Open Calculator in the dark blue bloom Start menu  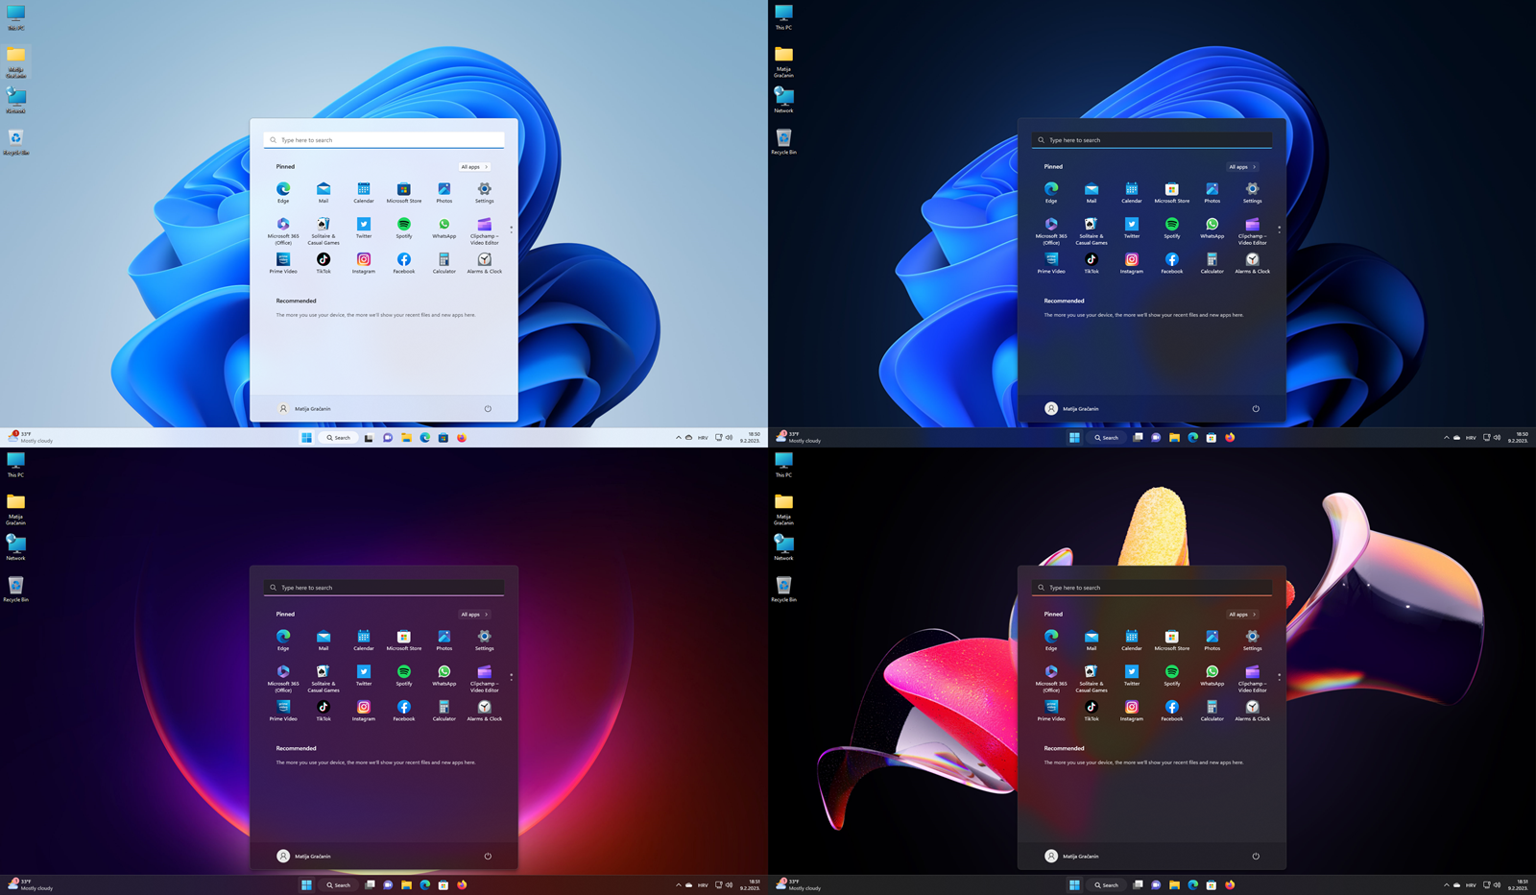click(1212, 263)
